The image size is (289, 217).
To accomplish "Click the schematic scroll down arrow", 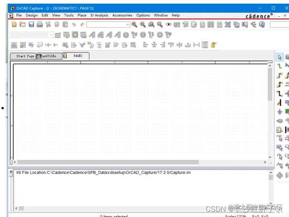I will click(x=270, y=157).
